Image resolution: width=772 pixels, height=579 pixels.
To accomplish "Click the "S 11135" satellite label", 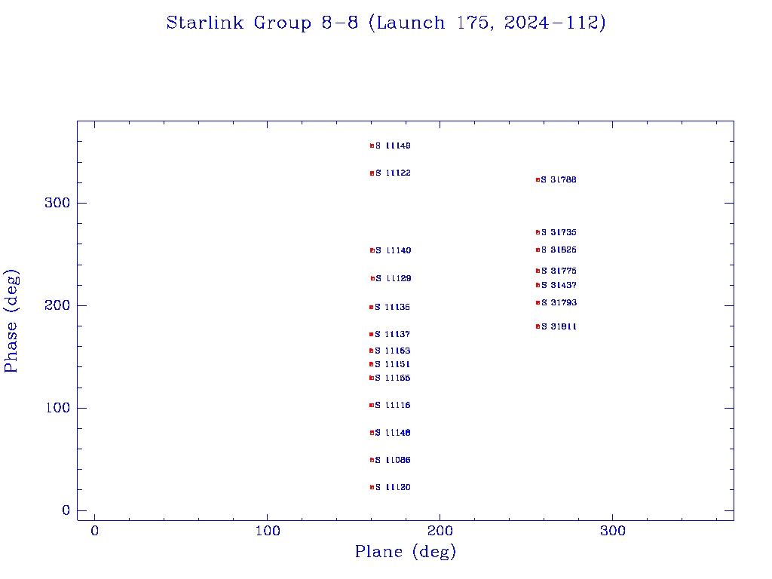I will (x=392, y=308).
